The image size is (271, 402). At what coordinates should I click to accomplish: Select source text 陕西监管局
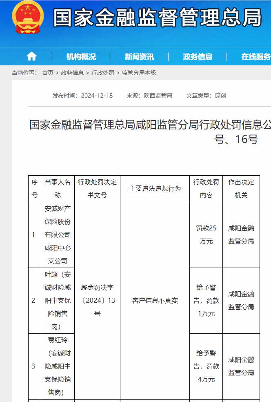158,96
